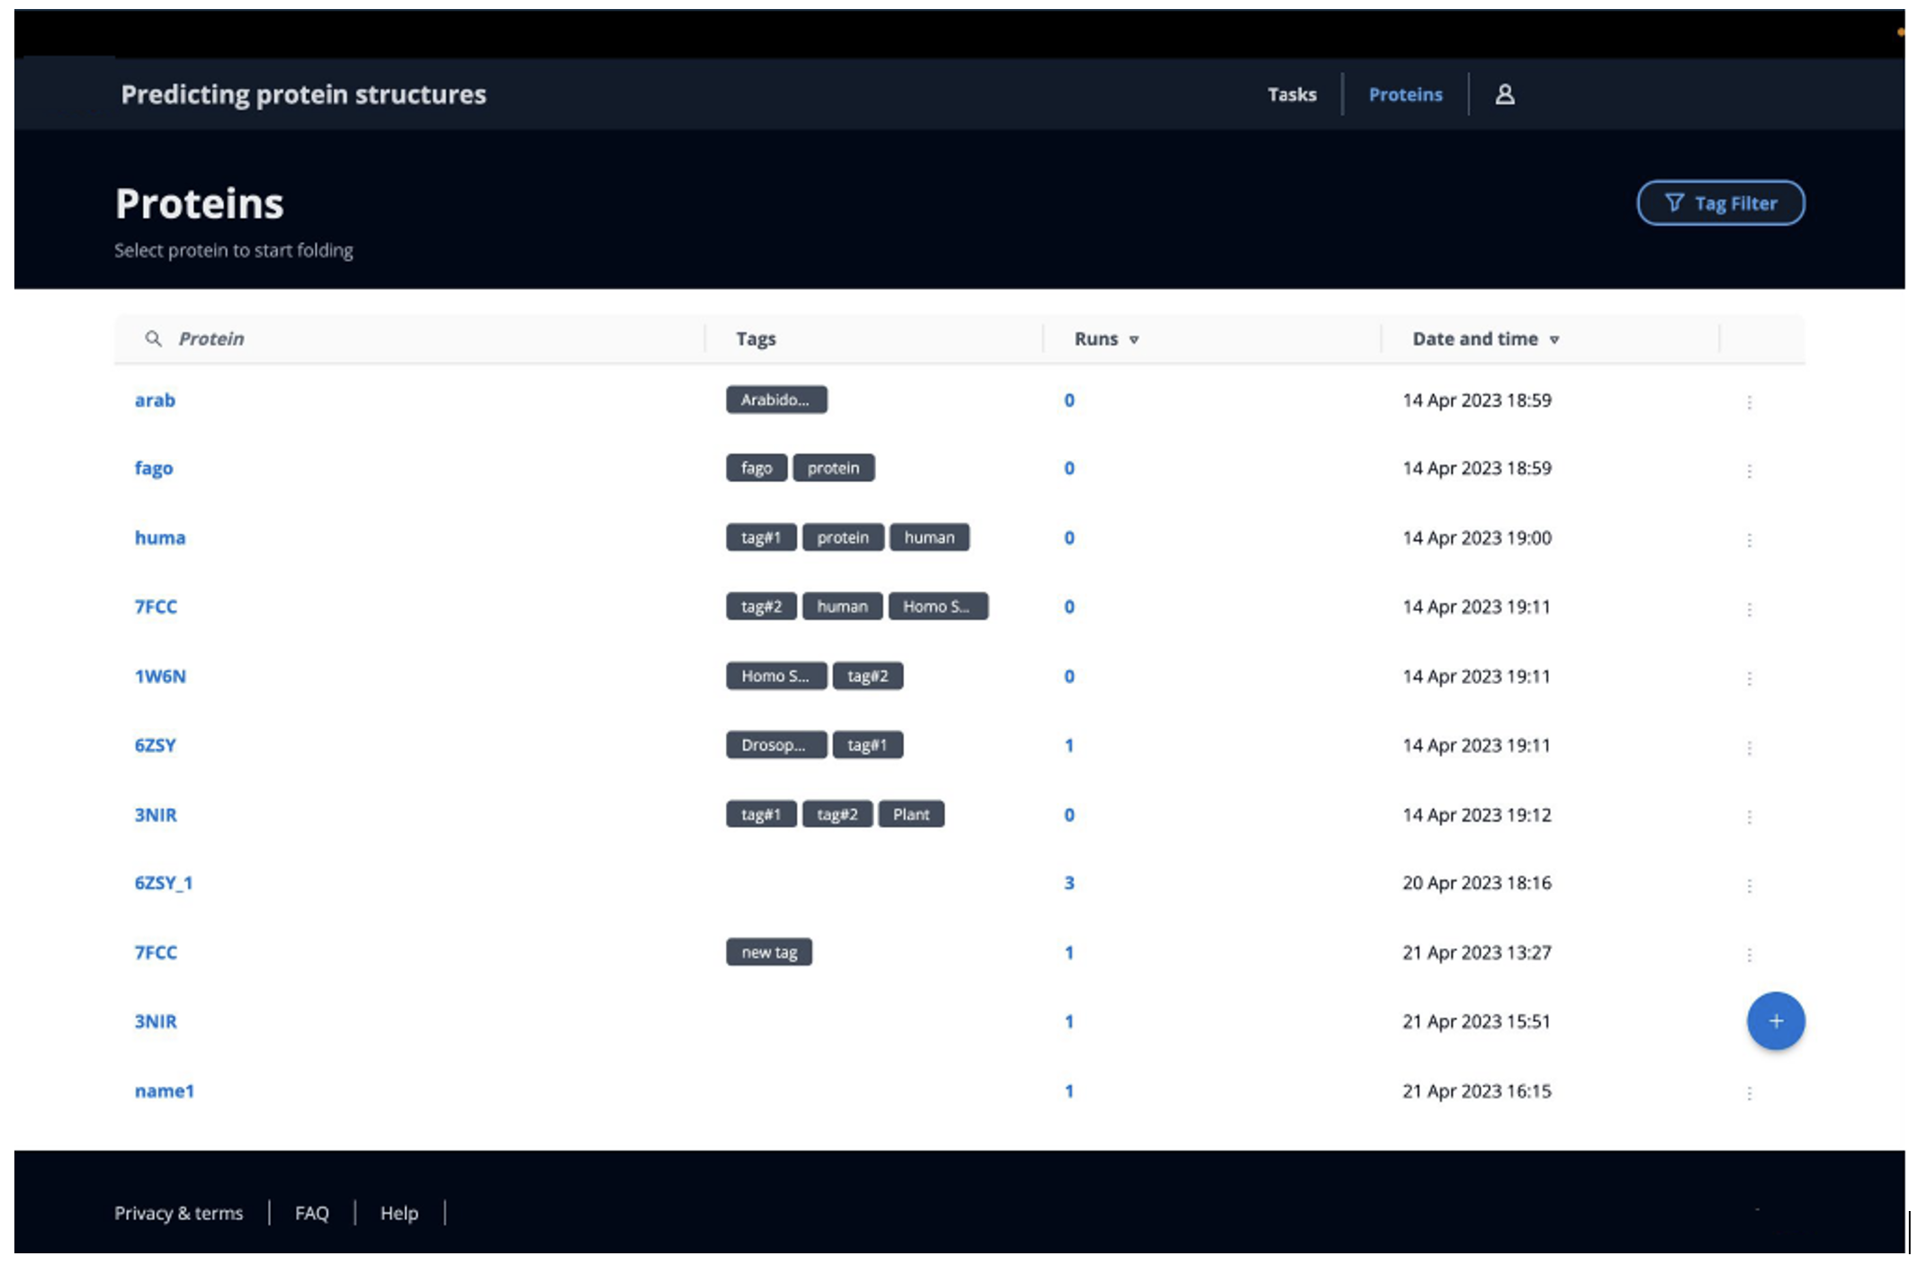Click the runs count 3 for 6ZSY_1
The image size is (1916, 1265).
coord(1070,884)
